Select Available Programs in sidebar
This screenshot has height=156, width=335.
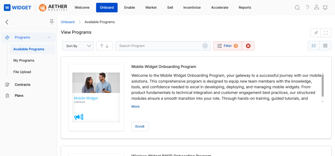tap(32, 49)
